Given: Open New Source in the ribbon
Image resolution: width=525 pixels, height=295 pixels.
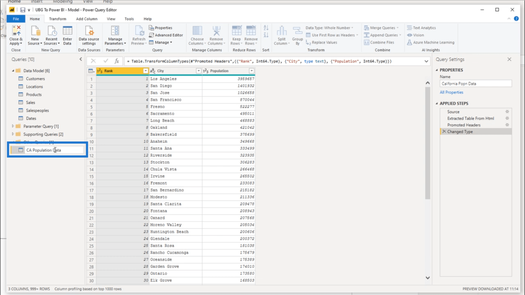Looking at the screenshot, I should point(35,36).
